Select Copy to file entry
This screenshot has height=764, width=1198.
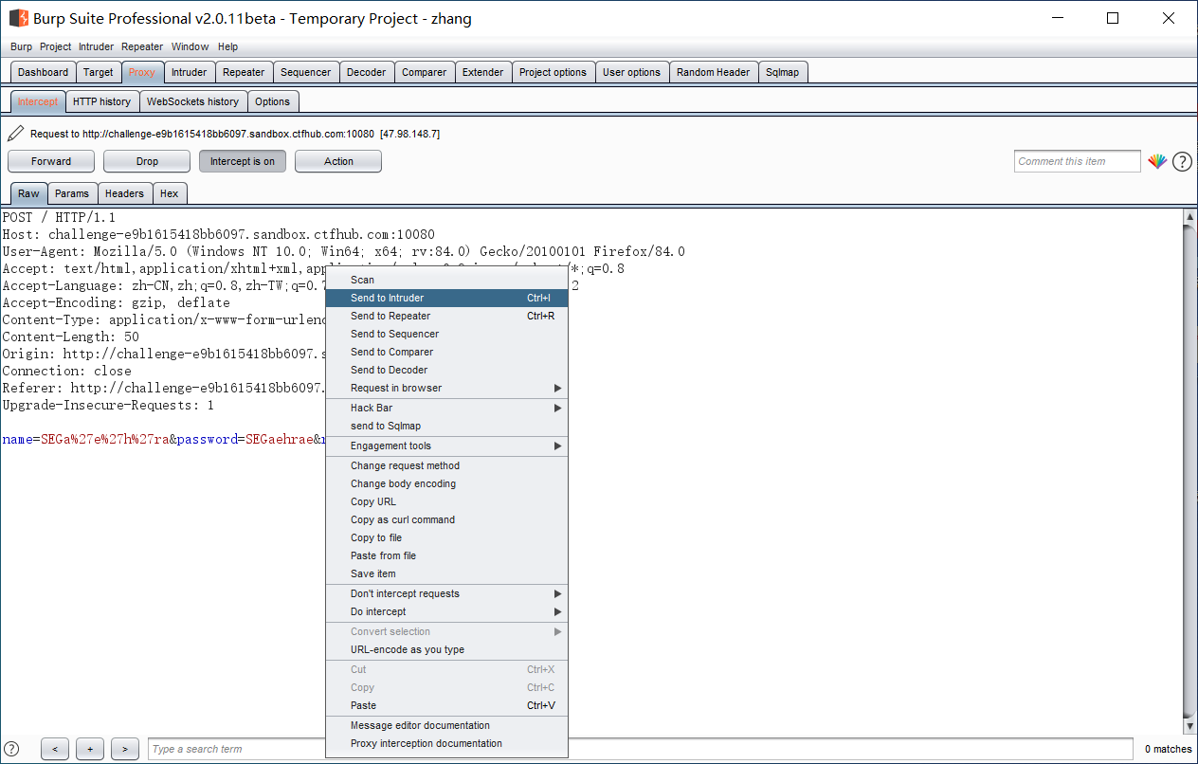(446, 537)
